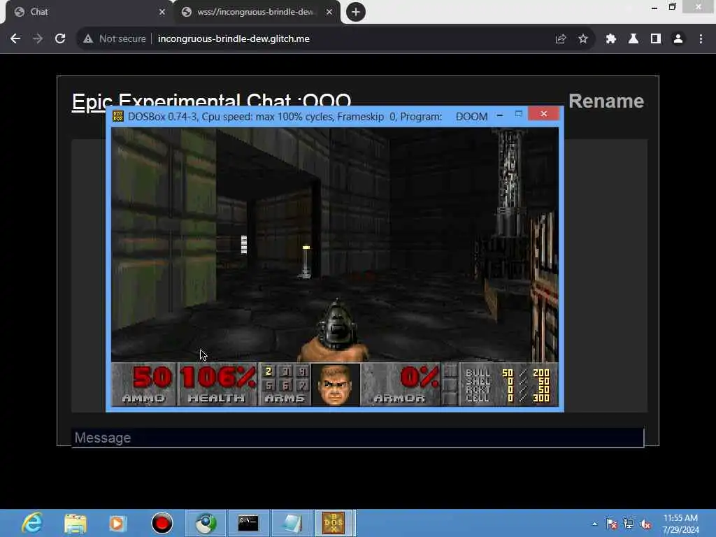Viewport: 716px width, 537px height.
Task: Focus the Message input field
Action: coord(357,438)
